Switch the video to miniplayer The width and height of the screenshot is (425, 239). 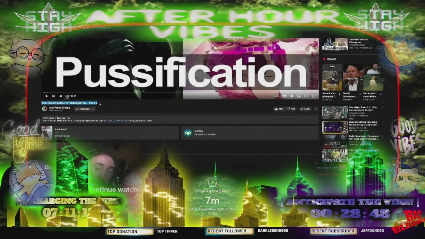click(x=299, y=96)
